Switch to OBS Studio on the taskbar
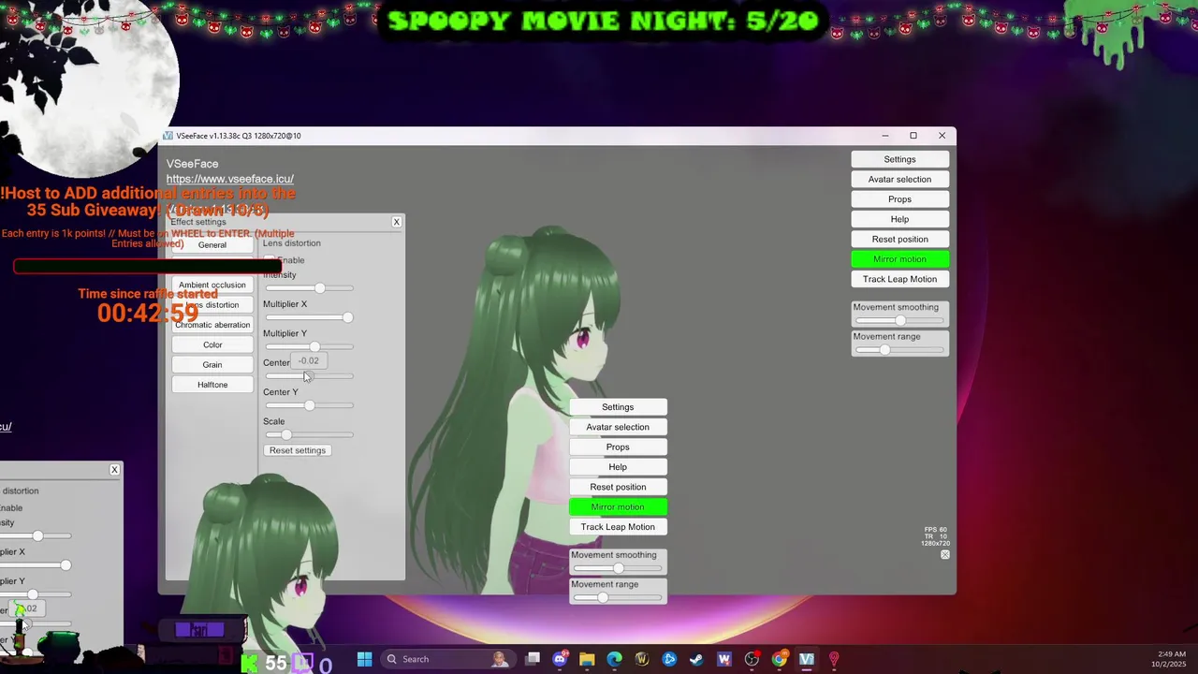This screenshot has width=1198, height=674. 752,659
